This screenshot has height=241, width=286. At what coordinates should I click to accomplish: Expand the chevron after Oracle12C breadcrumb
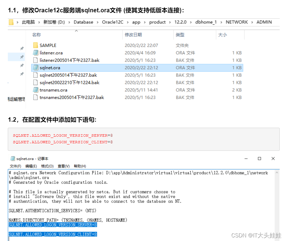pyautogui.click(x=128, y=22)
